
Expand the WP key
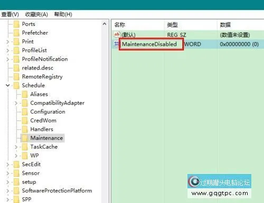16,156
